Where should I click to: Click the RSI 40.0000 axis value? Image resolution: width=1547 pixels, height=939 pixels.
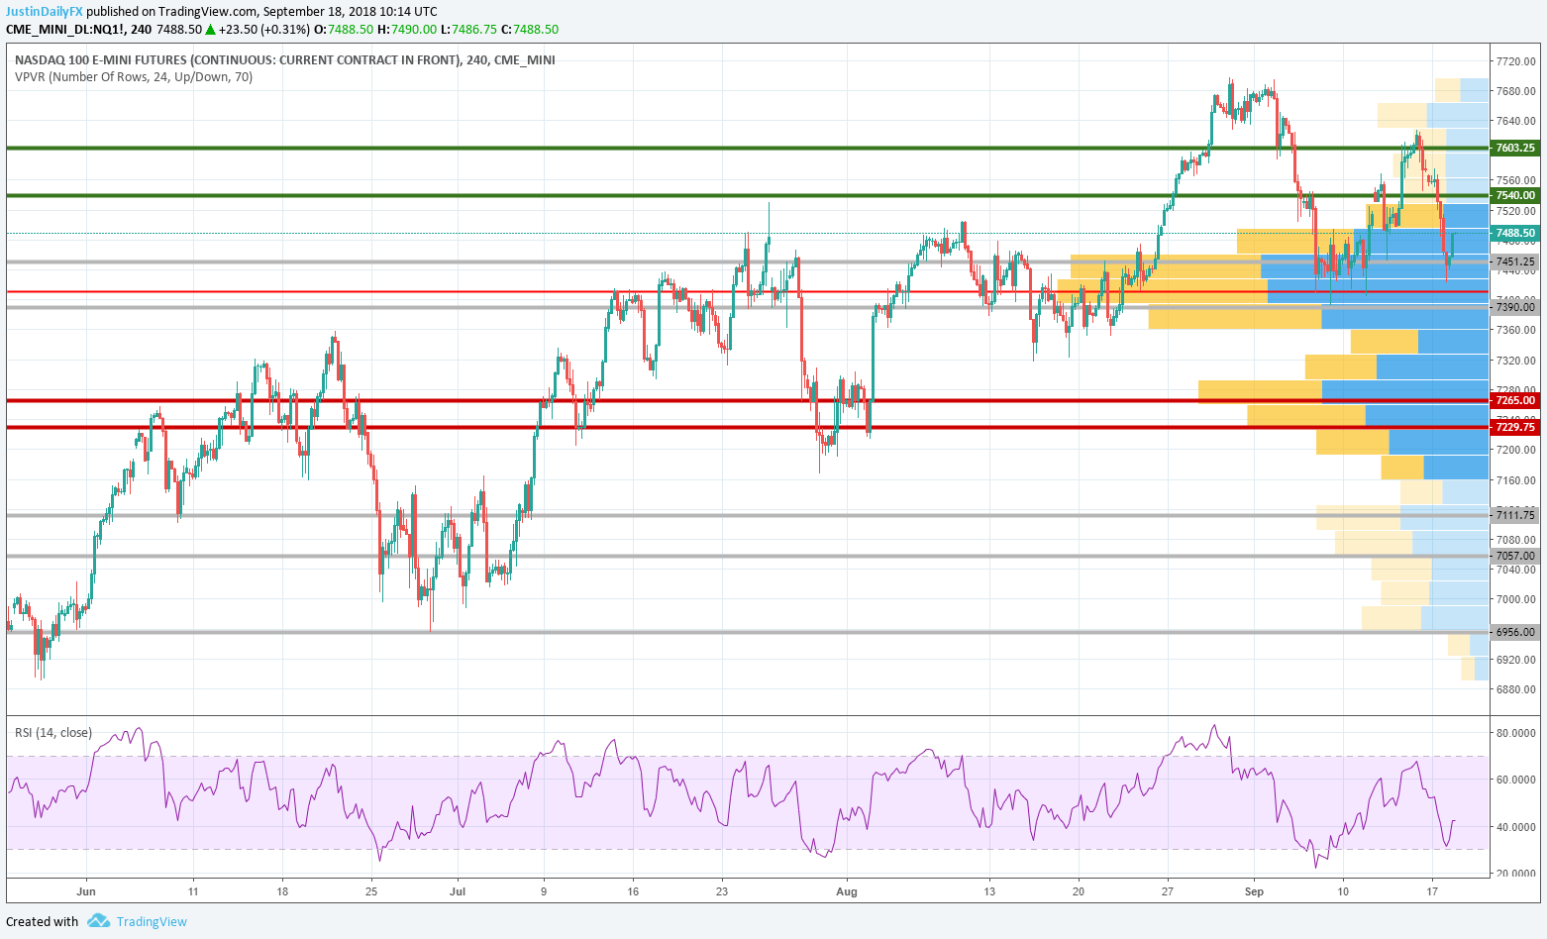(x=1515, y=827)
